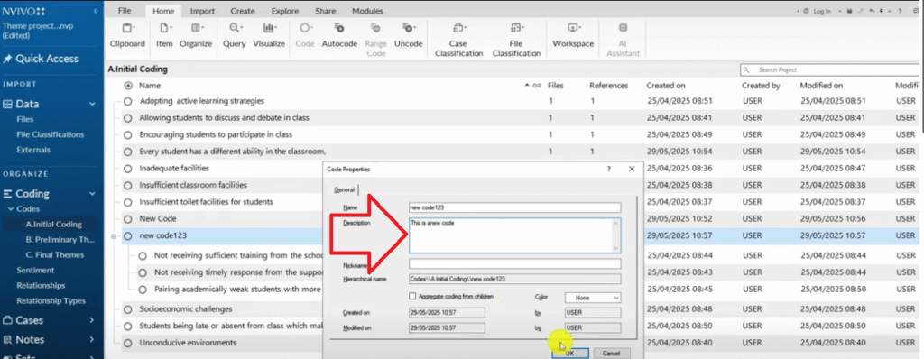Collapse the NVivo navigation pane
The image size is (924, 359).
96,11
